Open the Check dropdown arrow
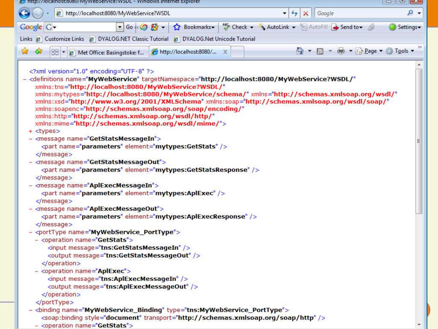The image size is (438, 329). point(252,27)
